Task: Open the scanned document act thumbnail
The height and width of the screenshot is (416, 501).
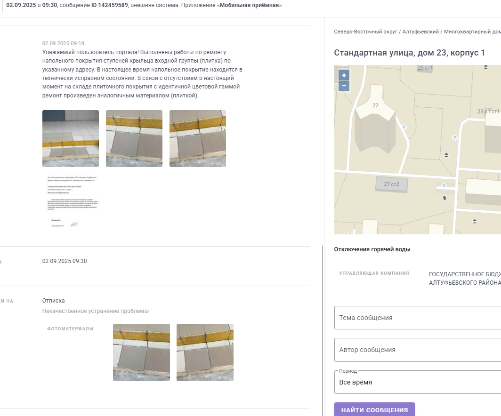Action: click(71, 202)
